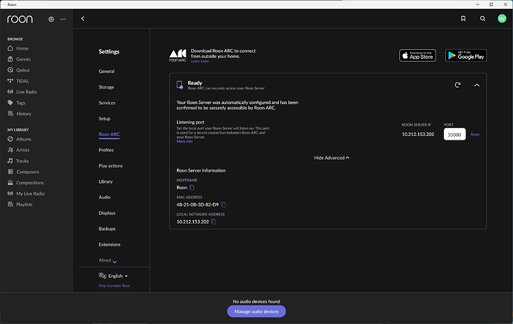
Task: Click Help translate Roon link
Action: (x=114, y=286)
